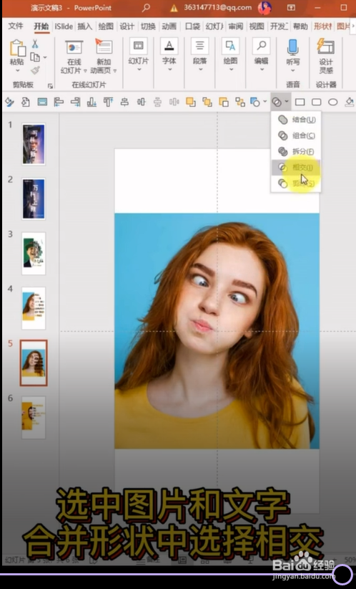The width and height of the screenshot is (356, 589).
Task: Select slide 3 thumbnail
Action: [34, 254]
